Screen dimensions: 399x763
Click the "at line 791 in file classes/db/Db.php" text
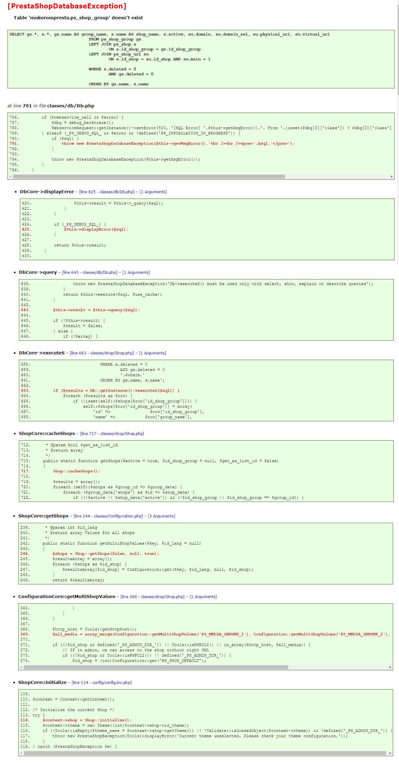point(51,106)
